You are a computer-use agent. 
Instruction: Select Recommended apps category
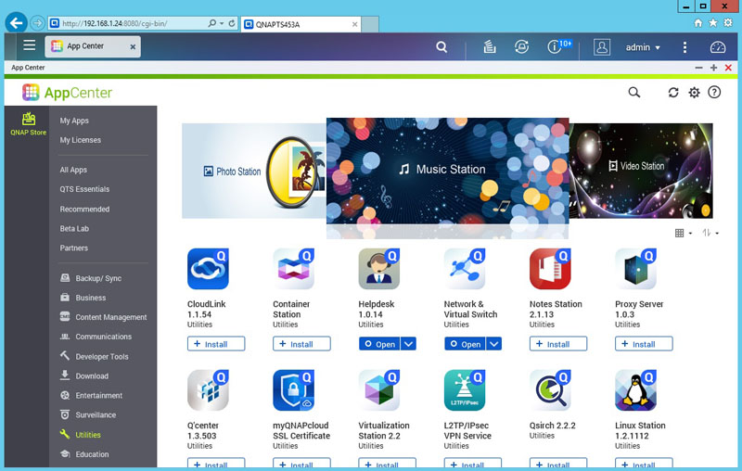tap(84, 209)
